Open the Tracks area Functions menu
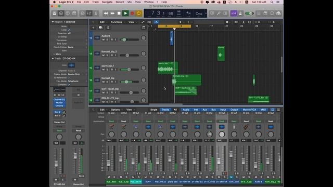The width and height of the screenshot is (333, 187). point(118,22)
